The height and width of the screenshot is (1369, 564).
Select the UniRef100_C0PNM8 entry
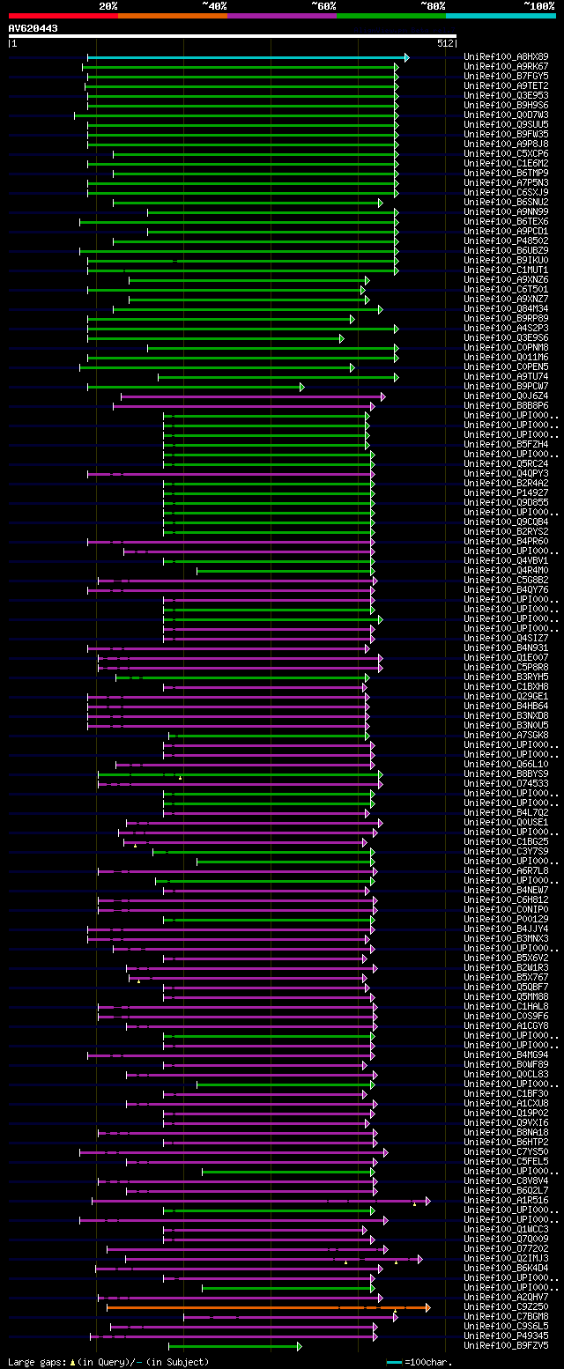click(506, 348)
